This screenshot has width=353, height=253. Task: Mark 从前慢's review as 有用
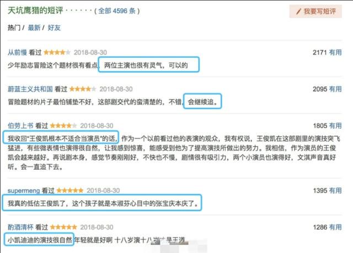[335, 52]
